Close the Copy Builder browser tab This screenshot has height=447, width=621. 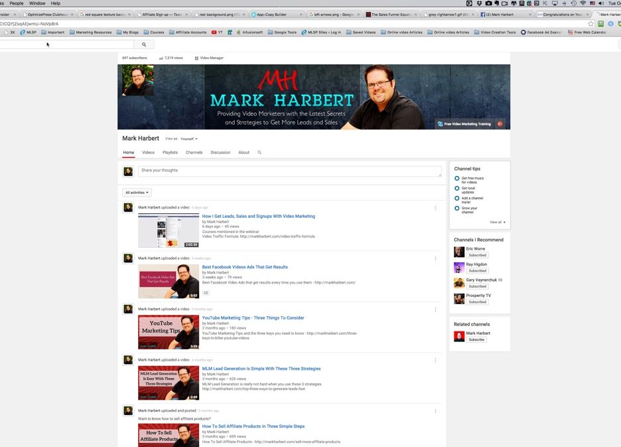point(301,14)
